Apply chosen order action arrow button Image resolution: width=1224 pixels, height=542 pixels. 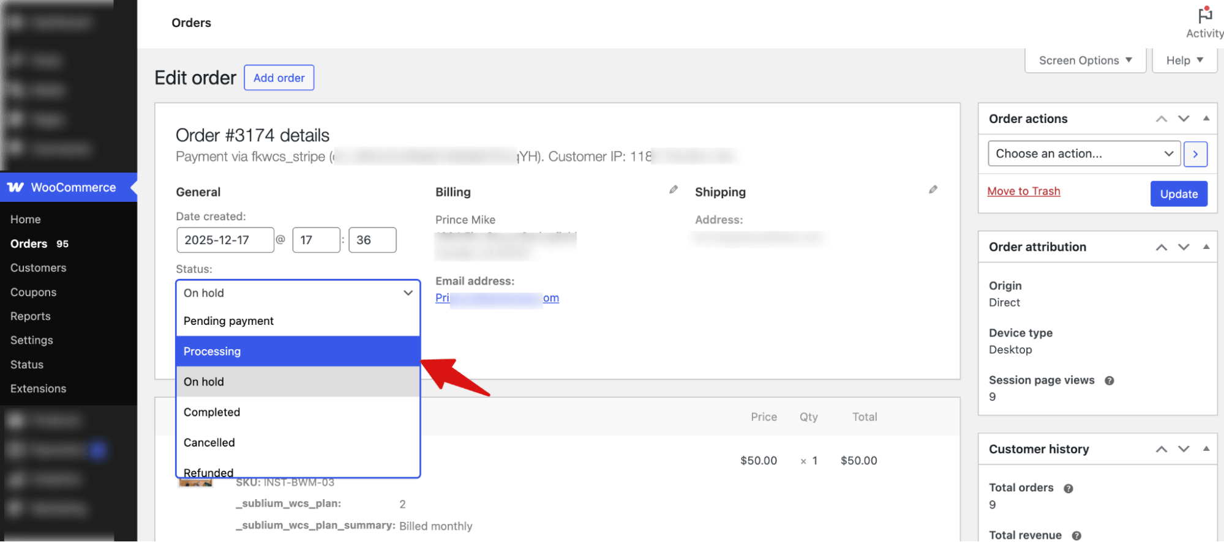[1195, 154]
